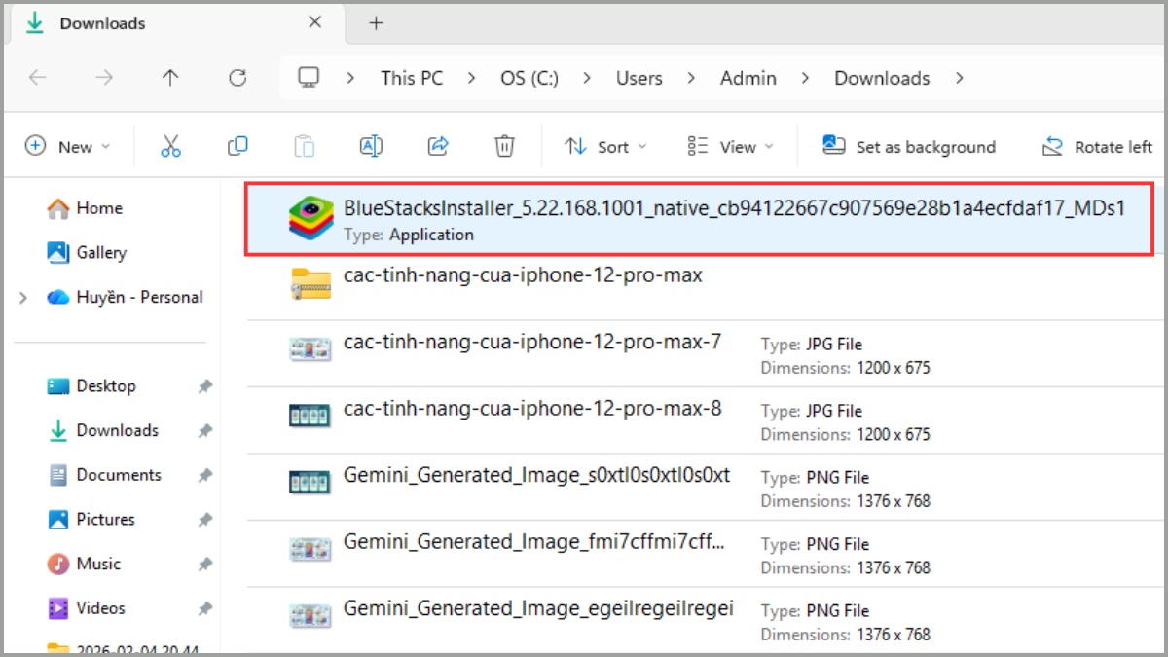The width and height of the screenshot is (1168, 657).
Task: Select BlueStacksInstaller_5.22.168.1001 file name
Action: pos(735,208)
